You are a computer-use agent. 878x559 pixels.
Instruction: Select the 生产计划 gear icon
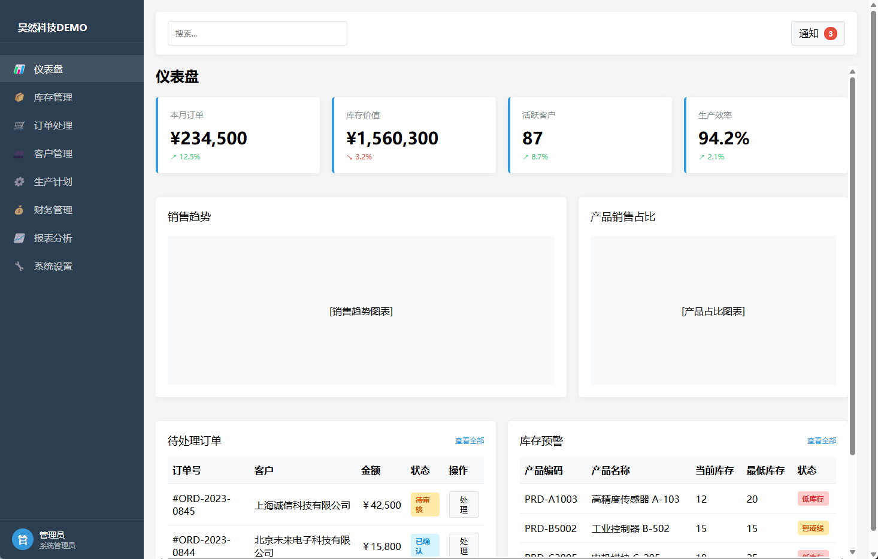pos(20,181)
